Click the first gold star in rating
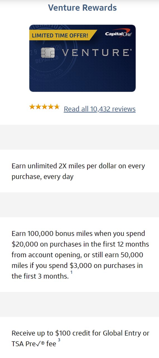 [x=32, y=107]
